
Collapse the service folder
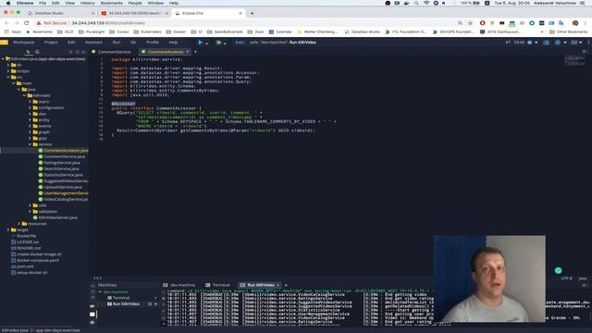tap(30, 144)
